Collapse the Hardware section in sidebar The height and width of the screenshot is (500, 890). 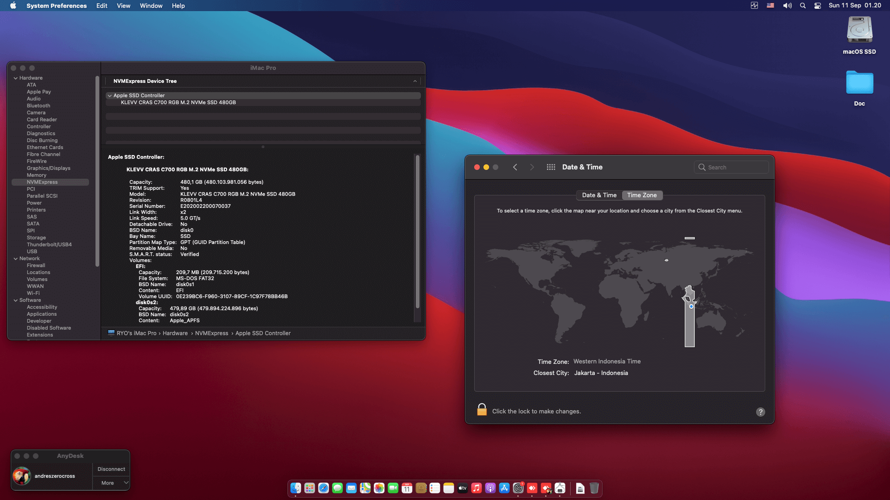click(16, 78)
